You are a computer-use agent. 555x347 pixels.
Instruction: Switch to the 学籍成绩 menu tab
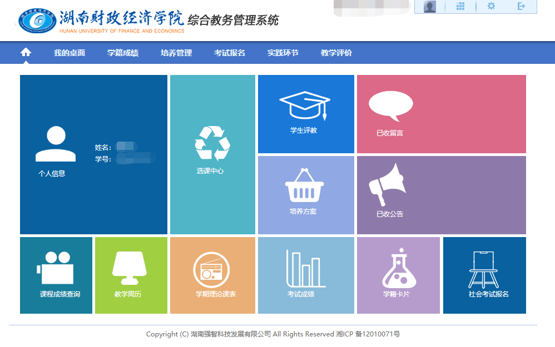point(122,52)
